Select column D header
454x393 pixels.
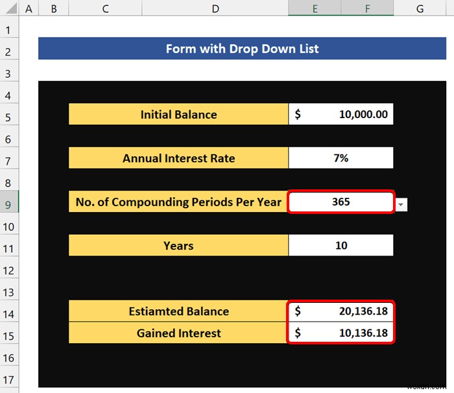[x=215, y=8]
